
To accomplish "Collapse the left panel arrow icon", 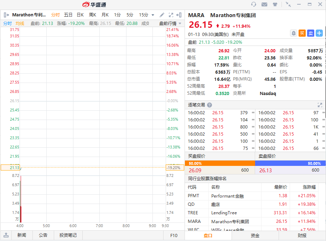I will pos(6,15).
